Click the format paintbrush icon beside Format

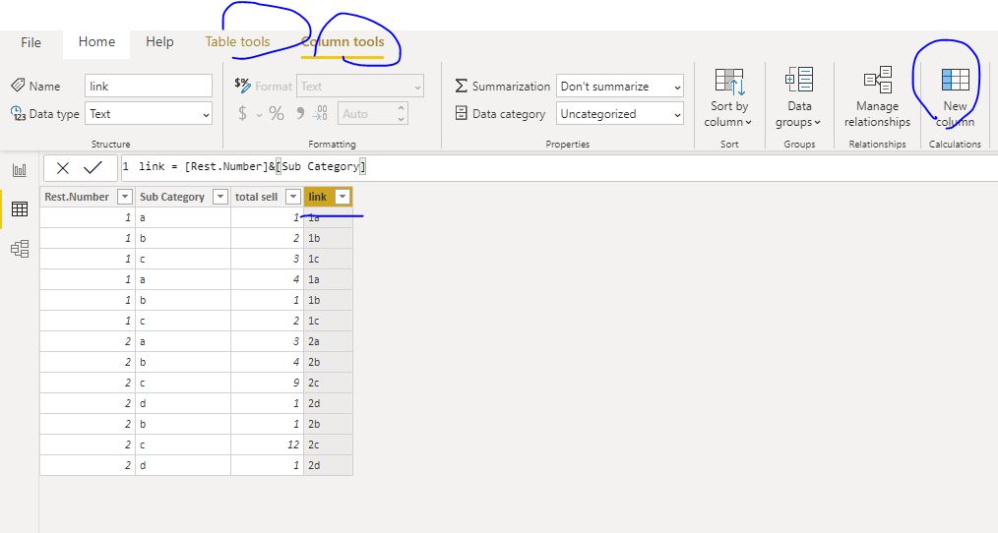point(242,86)
